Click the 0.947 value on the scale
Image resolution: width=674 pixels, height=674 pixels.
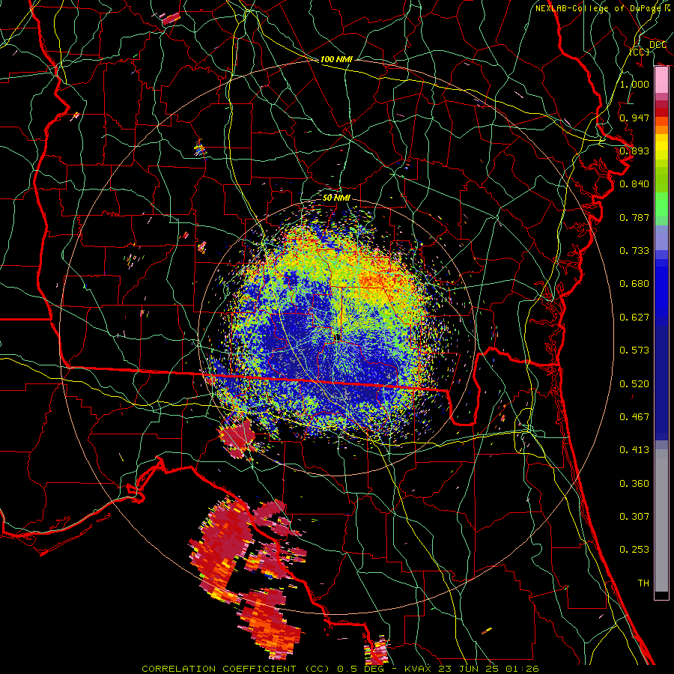[634, 118]
